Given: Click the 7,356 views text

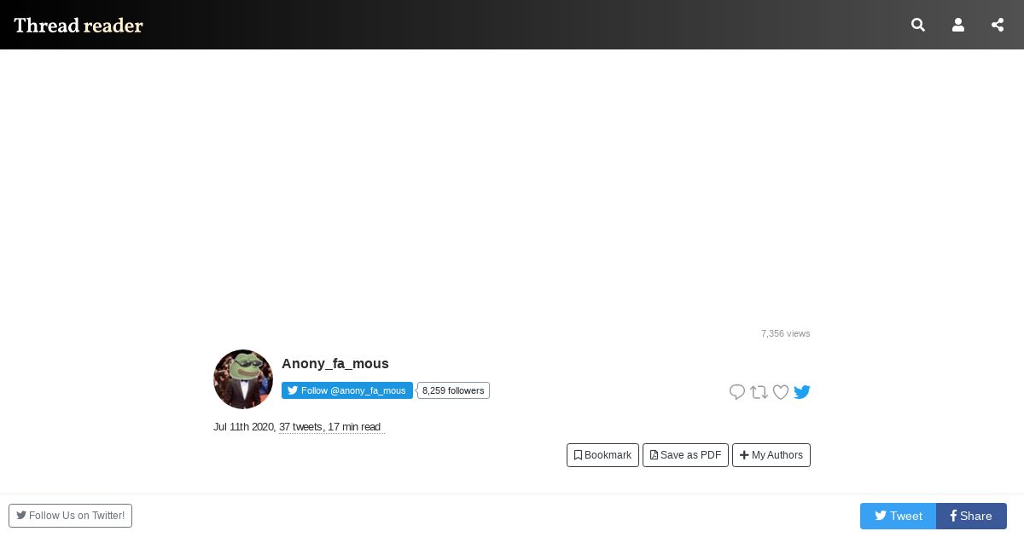Looking at the screenshot, I should click(x=785, y=333).
